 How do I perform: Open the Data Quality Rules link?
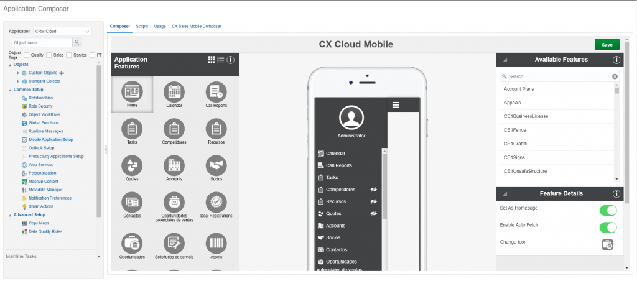(x=45, y=231)
